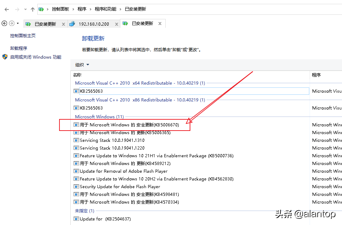Click the remote desktop icon on 192.168.10.200 tab
Image resolution: width=342 pixels, height=225 pixels.
[x=72, y=24]
